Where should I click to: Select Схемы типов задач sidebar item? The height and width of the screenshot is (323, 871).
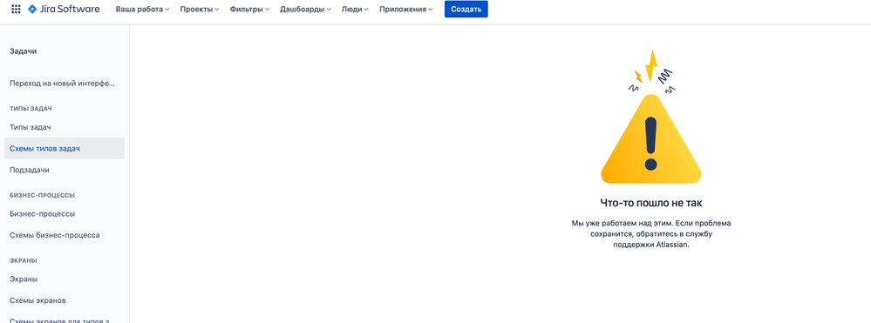(64, 148)
